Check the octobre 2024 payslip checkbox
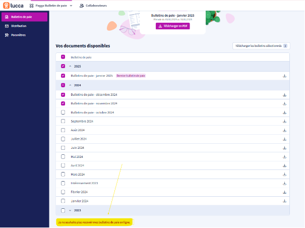This screenshot has height=228, width=305. (63, 112)
